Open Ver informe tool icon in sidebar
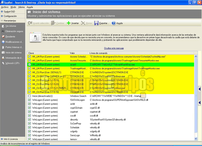This screenshot has height=146, width=202. [x=3, y=26]
